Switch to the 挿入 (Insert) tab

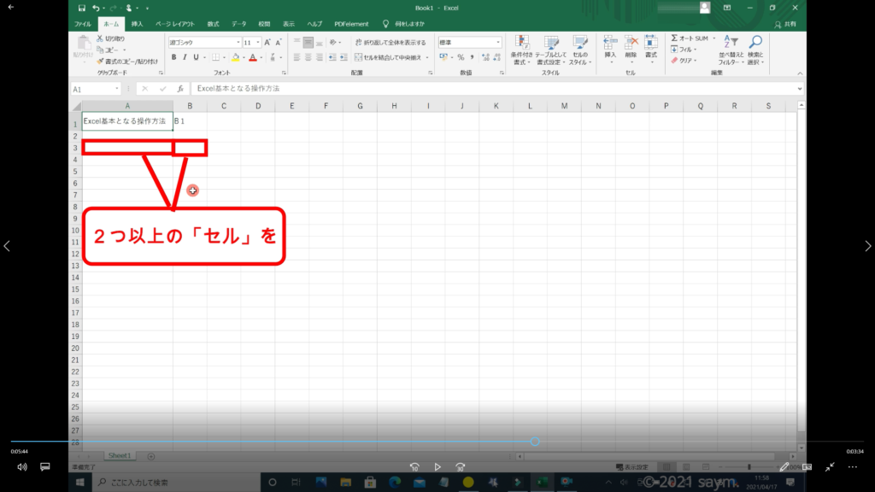pos(137,24)
